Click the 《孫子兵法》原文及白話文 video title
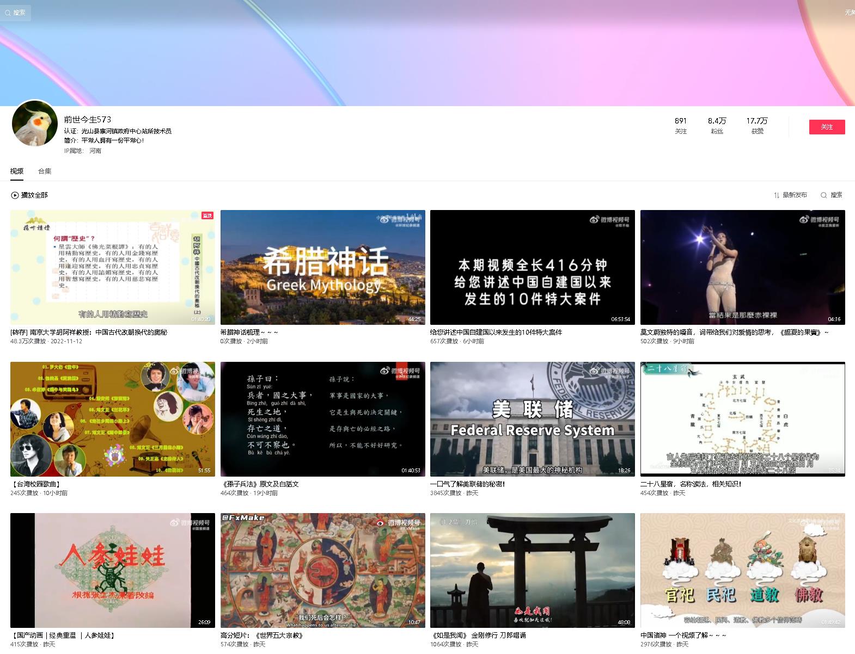The width and height of the screenshot is (855, 654). tap(260, 484)
